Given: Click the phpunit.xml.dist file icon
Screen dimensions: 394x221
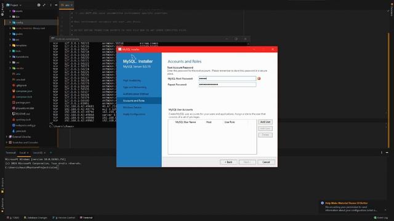Looking at the screenshot, I should tap(14, 108).
